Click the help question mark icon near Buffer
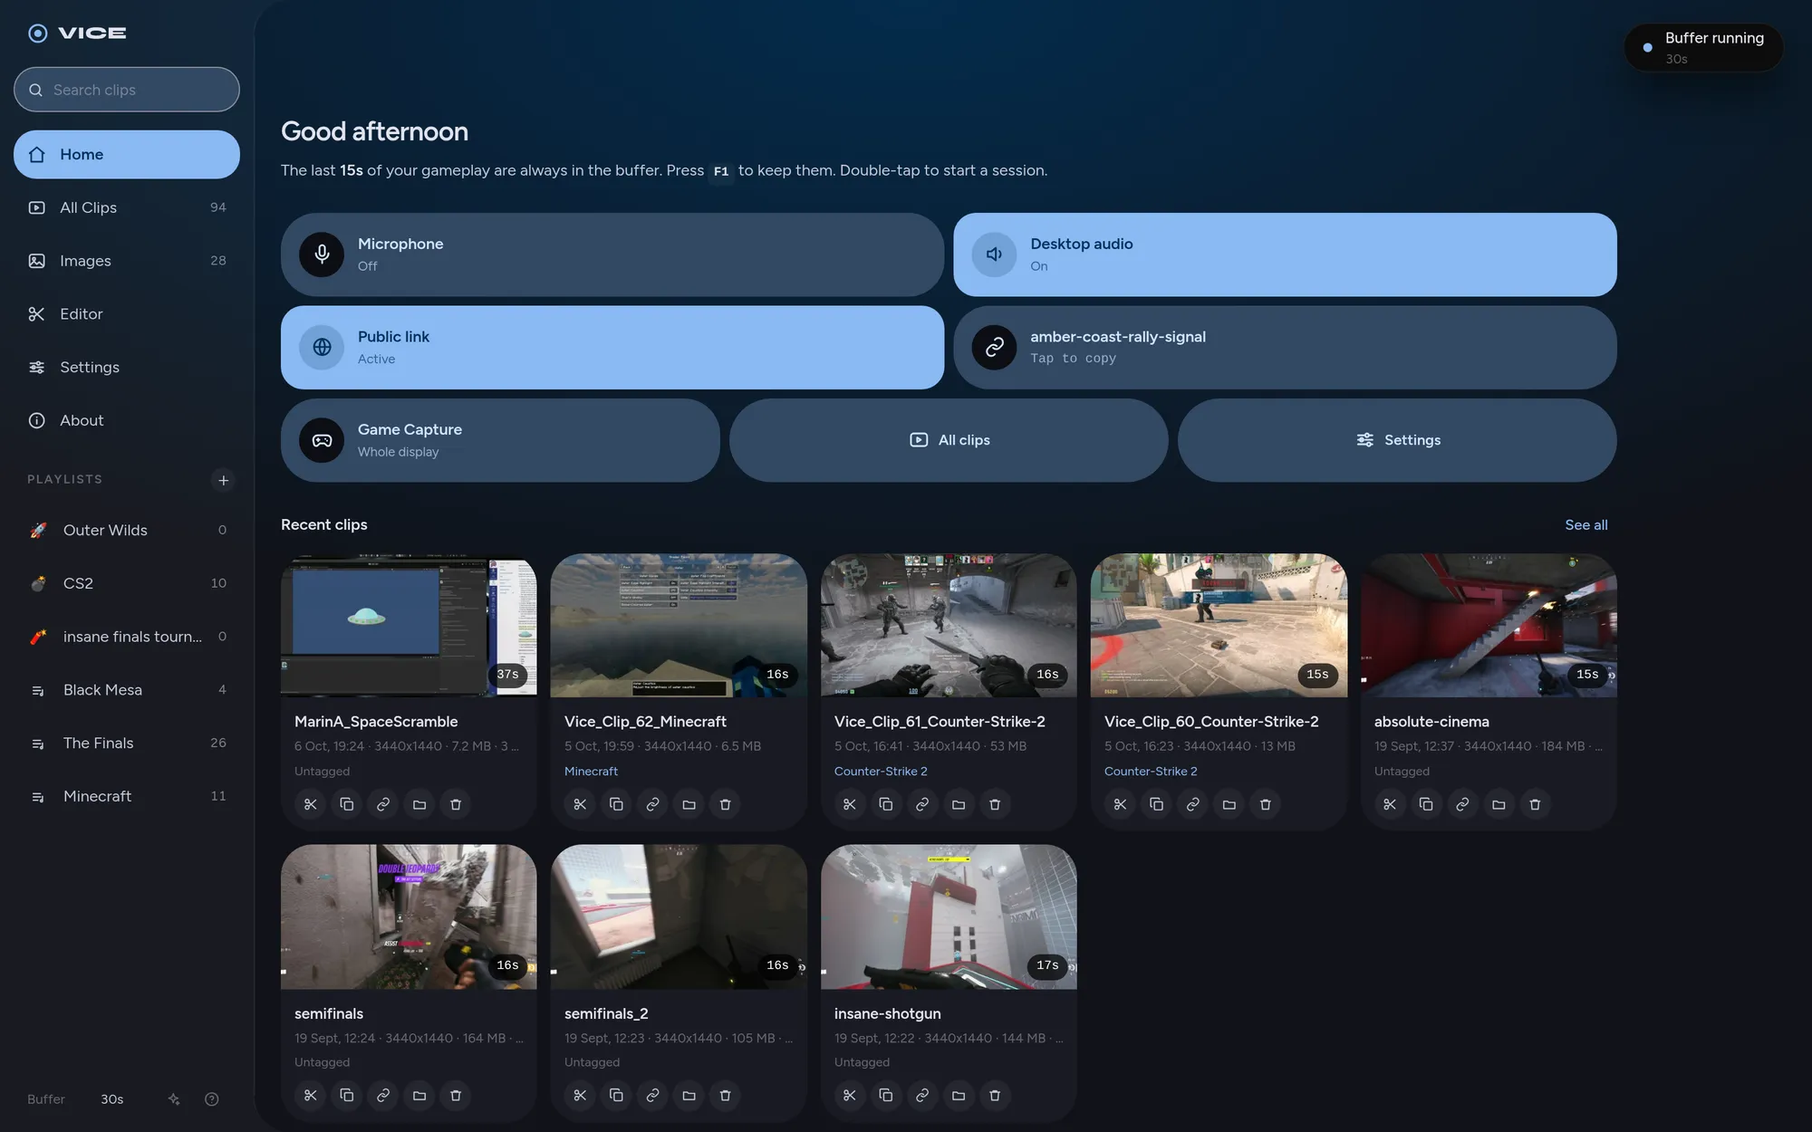This screenshot has height=1132, width=1812. click(211, 1099)
